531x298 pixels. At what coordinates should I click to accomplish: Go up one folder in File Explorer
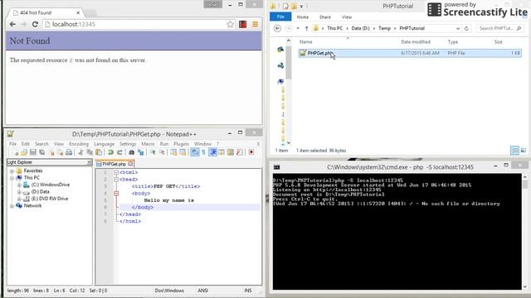click(x=306, y=28)
